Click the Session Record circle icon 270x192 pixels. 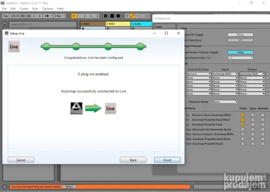point(148,16)
